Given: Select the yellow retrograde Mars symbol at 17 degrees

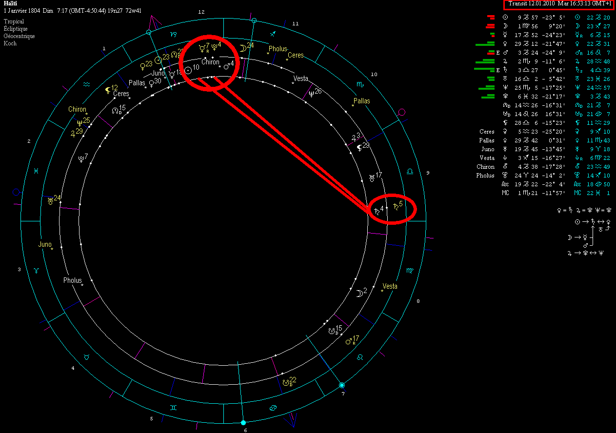Looking at the screenshot, I should 349,341.
